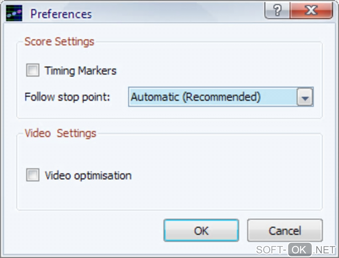Close the Preferences dialog with X
This screenshot has width=339, height=258.
coord(311,11)
